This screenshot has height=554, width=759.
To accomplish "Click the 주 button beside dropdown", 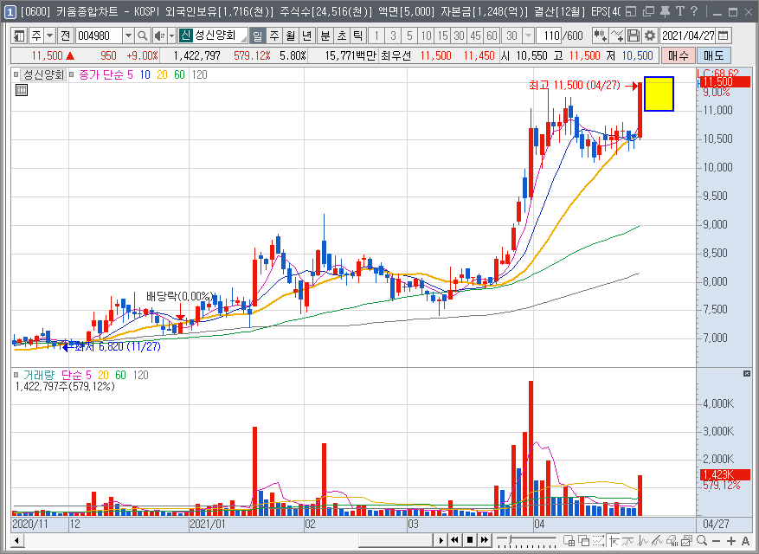I will click(36, 35).
